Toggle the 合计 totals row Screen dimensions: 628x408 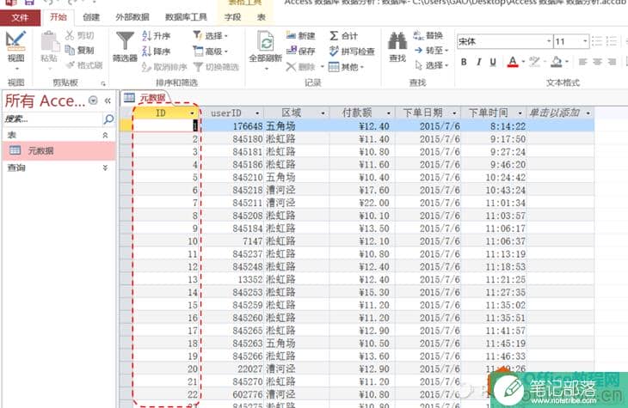pyautogui.click(x=343, y=36)
